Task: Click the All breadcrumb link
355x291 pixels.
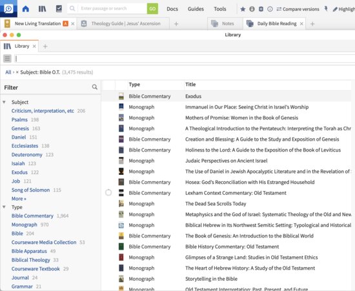Action: tap(8, 72)
